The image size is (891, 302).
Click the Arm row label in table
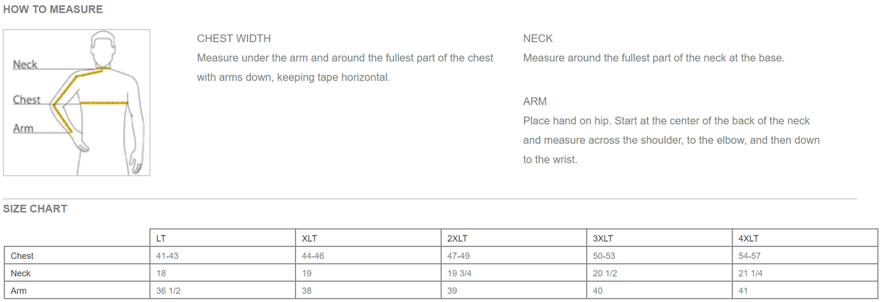18,290
